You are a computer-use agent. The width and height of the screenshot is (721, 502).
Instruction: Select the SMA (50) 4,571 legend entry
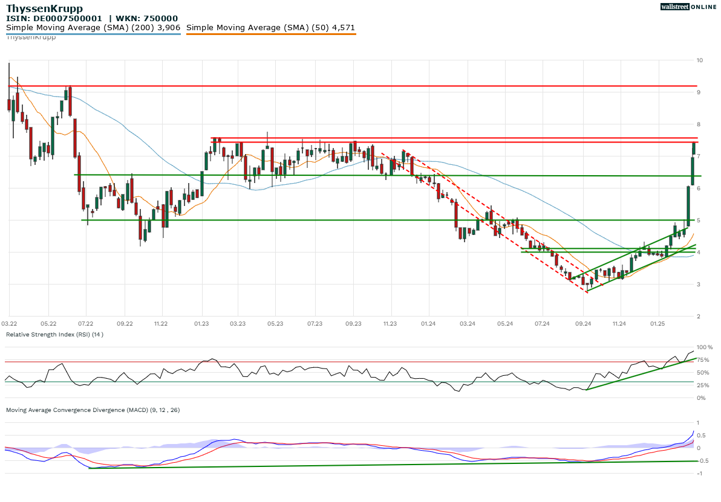coord(271,28)
